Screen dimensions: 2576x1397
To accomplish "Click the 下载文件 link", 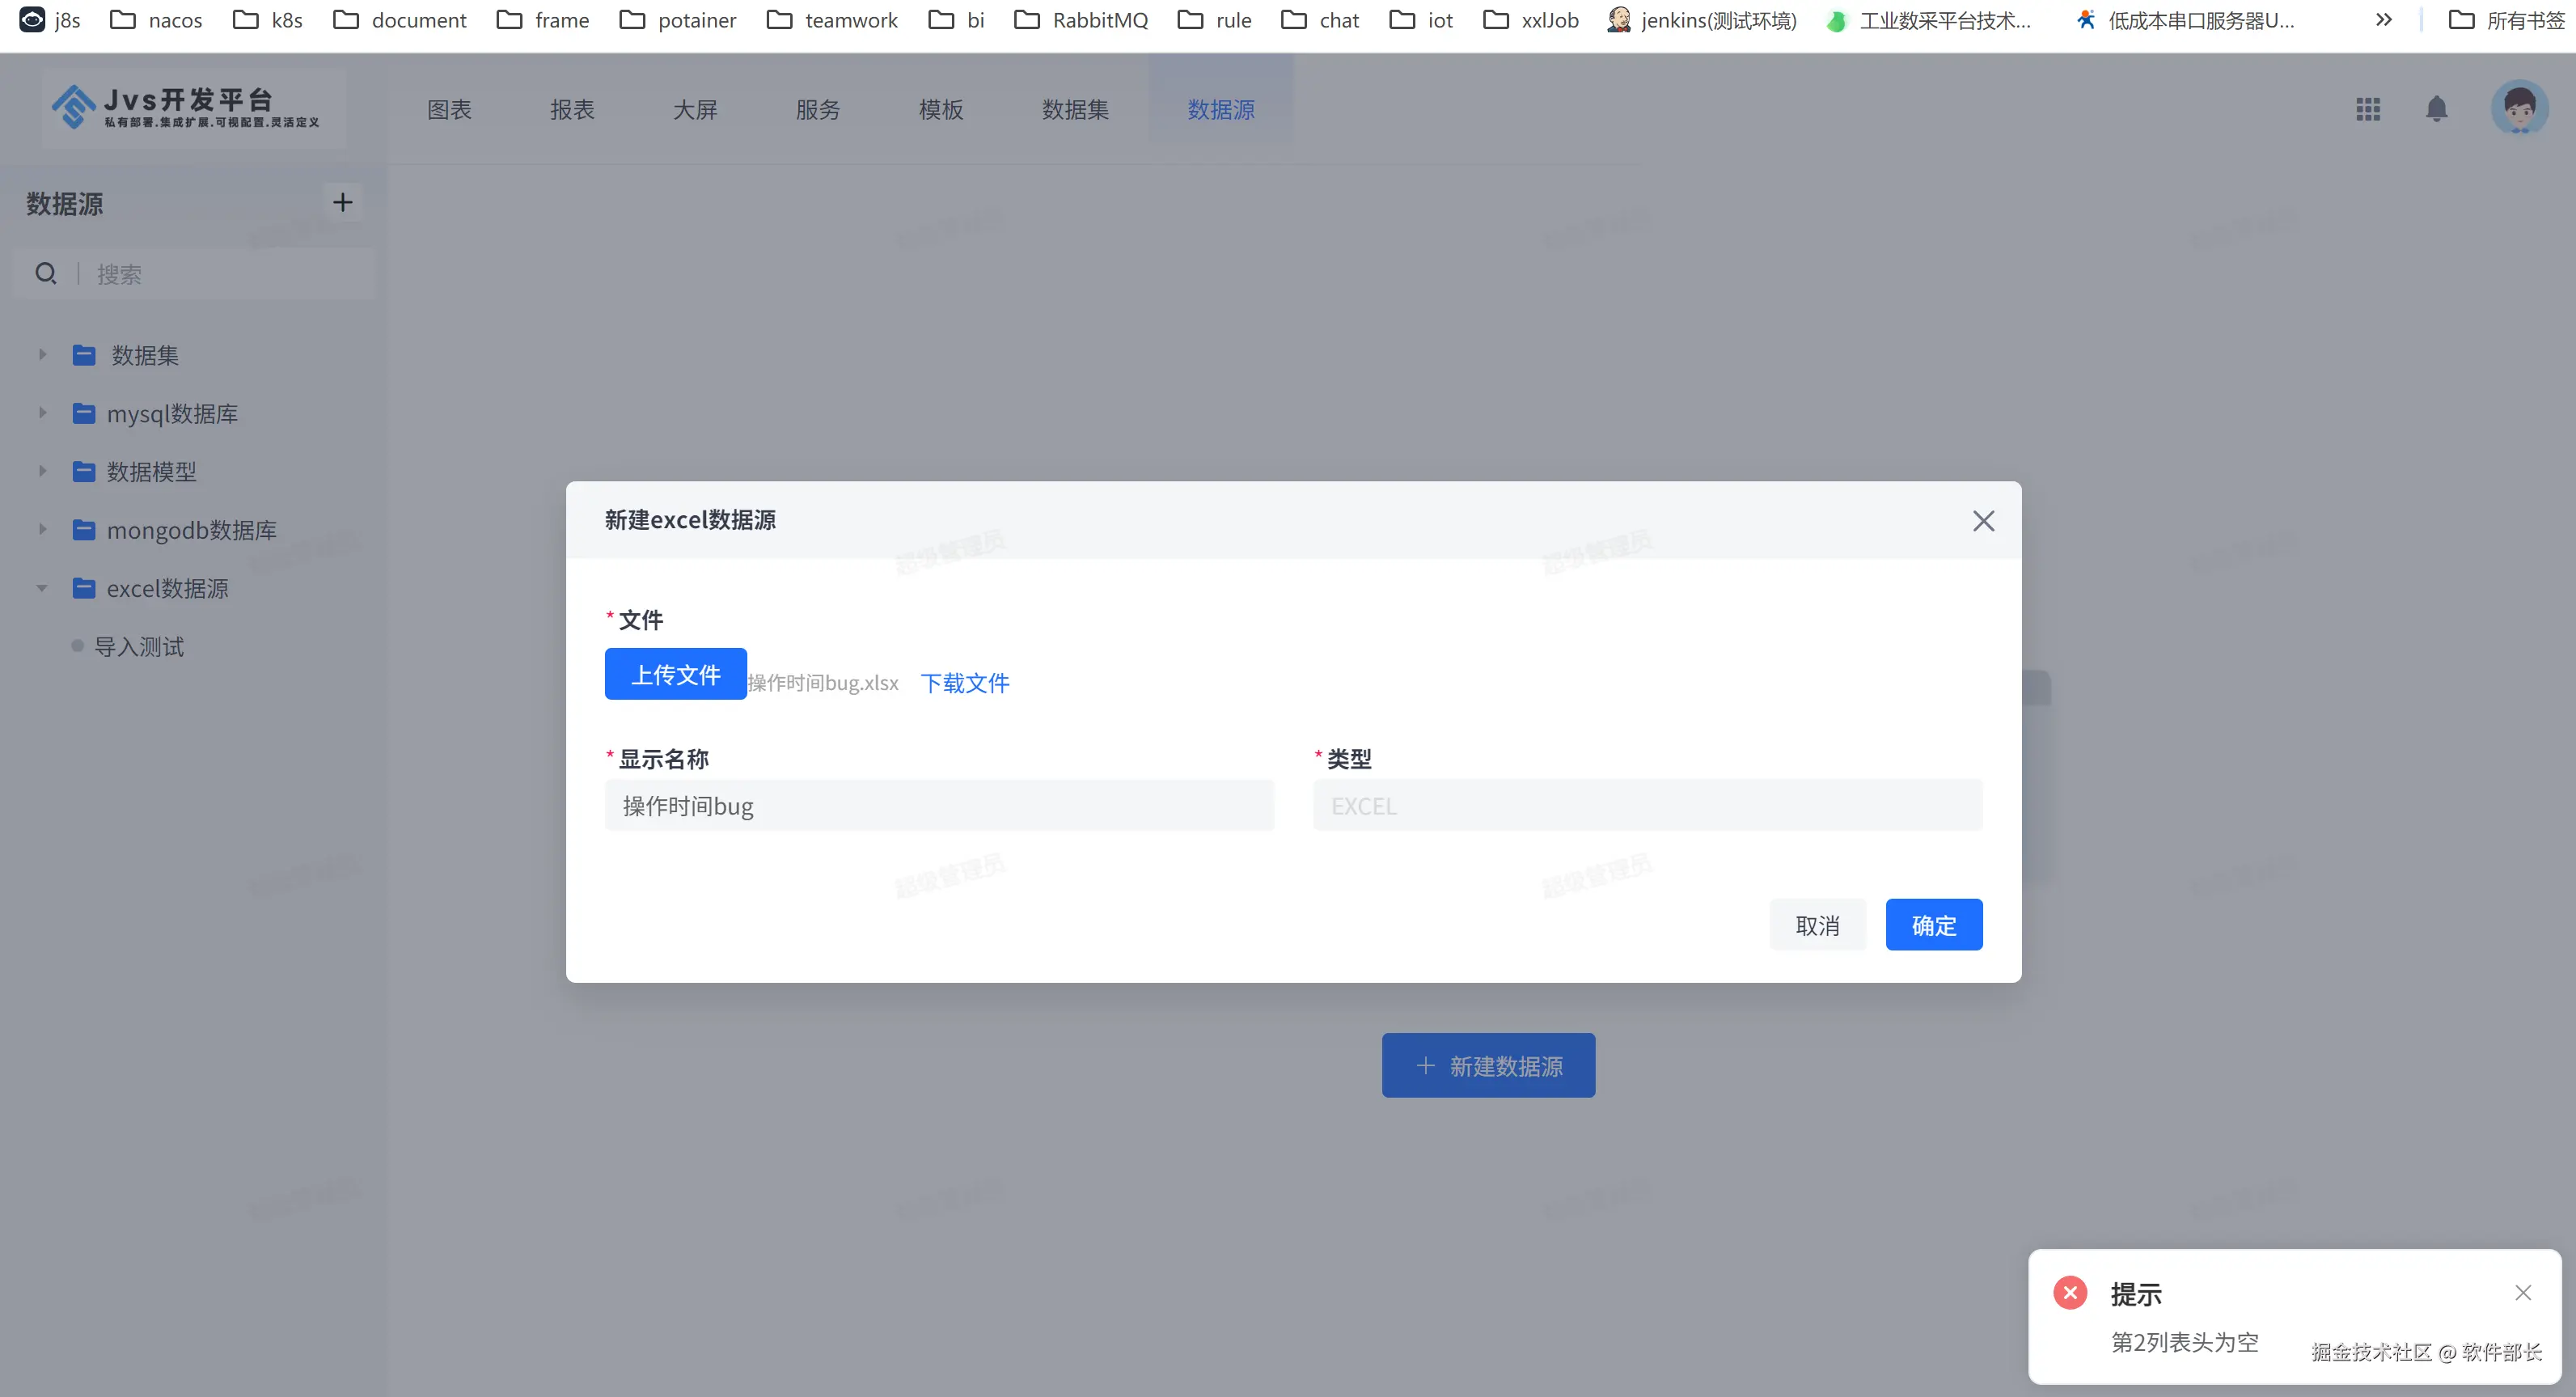I will [964, 683].
